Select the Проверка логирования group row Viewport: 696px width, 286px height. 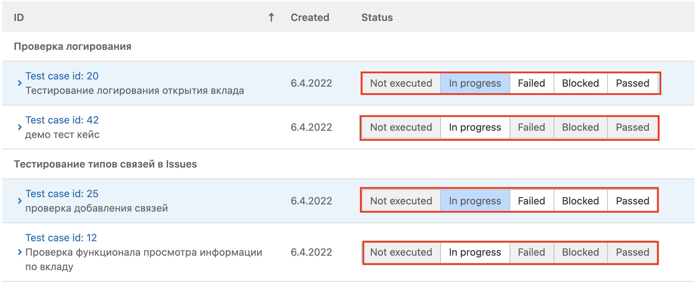(73, 47)
